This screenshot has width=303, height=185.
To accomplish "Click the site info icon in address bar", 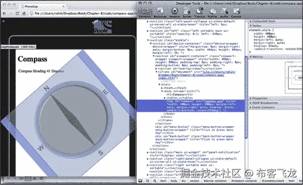I will 31,13.
